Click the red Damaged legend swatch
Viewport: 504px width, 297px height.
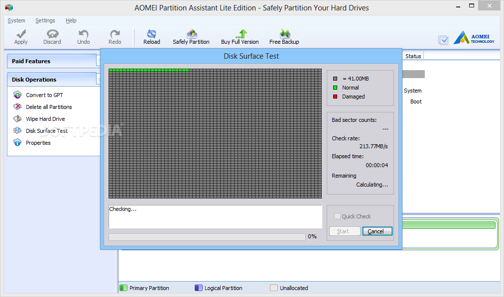[x=335, y=97]
